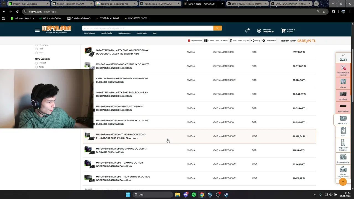This screenshot has height=199, width=354.
Task: Show hidden system tray icons chevron
Action: [314, 195]
